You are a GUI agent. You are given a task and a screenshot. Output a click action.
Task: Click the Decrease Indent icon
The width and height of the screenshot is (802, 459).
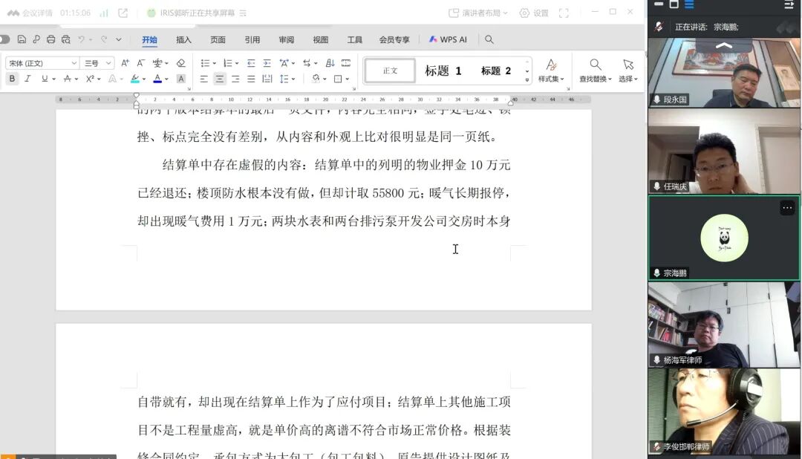(x=251, y=63)
